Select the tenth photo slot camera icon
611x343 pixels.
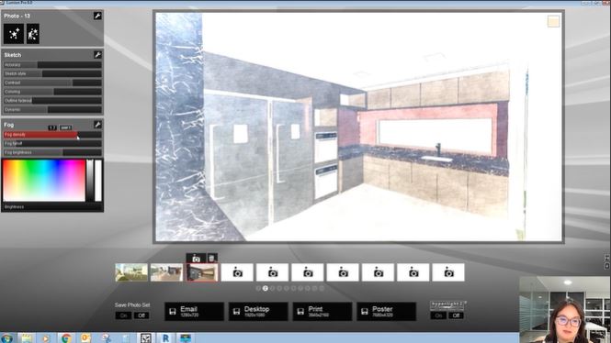tap(448, 272)
